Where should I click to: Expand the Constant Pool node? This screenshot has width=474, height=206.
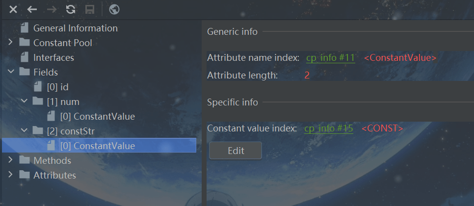[x=11, y=43]
